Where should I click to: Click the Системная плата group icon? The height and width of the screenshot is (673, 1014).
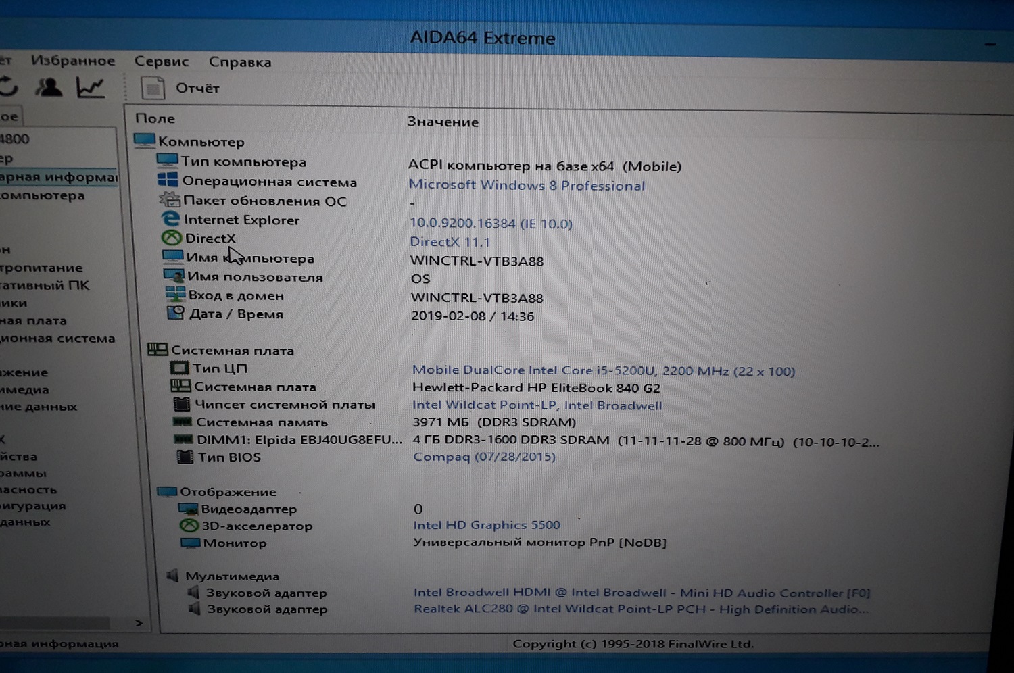(158, 349)
